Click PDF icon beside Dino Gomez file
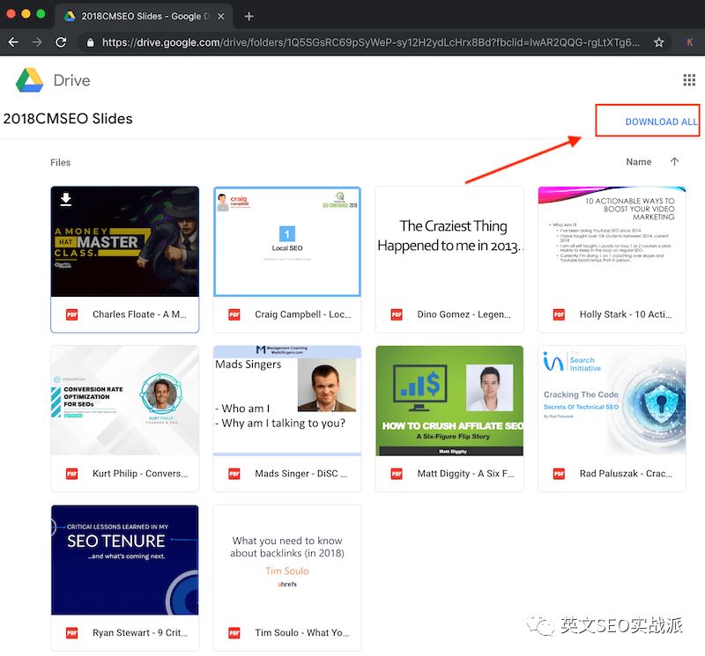 [x=397, y=314]
